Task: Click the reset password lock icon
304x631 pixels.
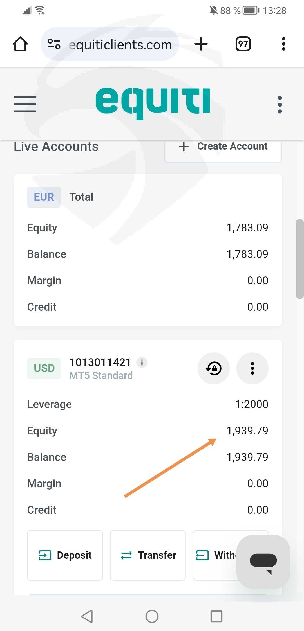Action: click(214, 368)
